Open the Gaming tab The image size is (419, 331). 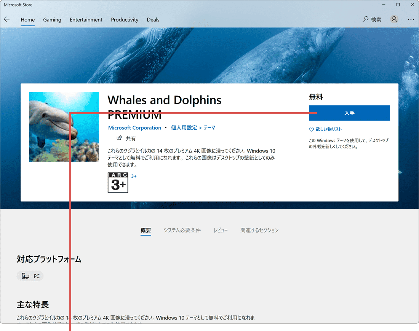tap(52, 20)
